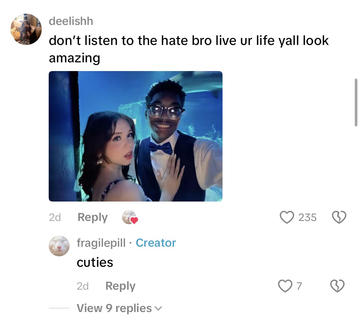The height and width of the screenshot is (321, 360).
Task: Dislike the "cuties" reply with broken heart
Action: pos(337,286)
